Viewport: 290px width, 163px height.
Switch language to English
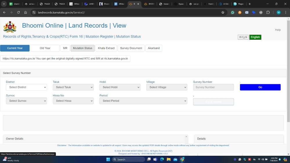click(x=255, y=37)
